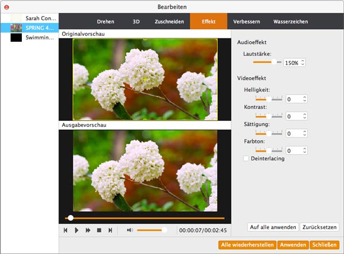Click the SPRING video thumbnail
The image size is (344, 254).
point(16,28)
